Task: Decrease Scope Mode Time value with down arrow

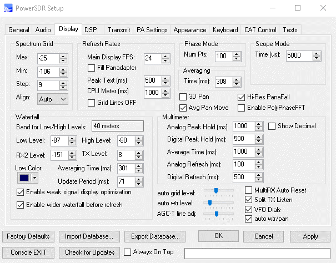Action: [317, 58]
